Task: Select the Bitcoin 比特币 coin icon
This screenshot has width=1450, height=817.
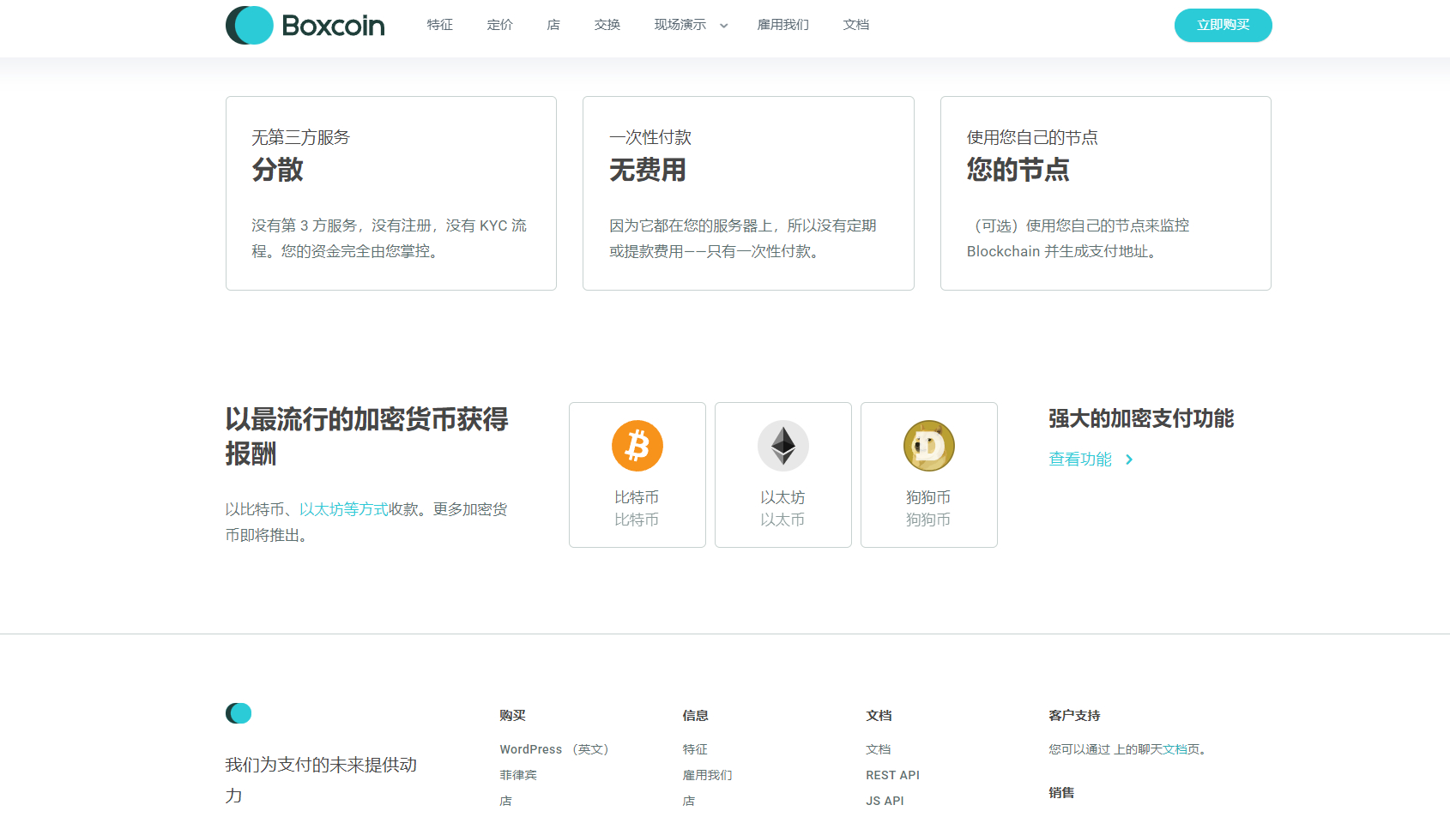Action: tap(637, 446)
